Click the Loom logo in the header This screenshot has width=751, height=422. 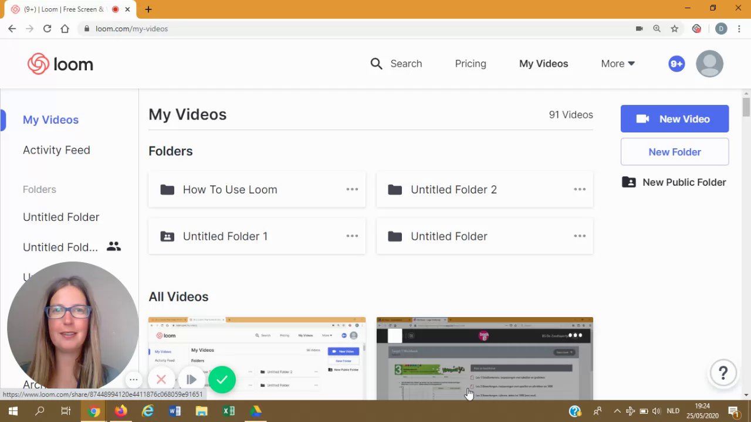[x=60, y=64]
